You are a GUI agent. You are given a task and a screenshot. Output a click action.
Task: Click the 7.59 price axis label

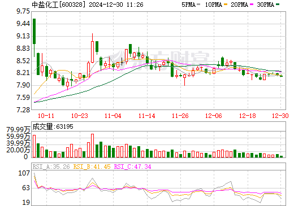point(23,98)
